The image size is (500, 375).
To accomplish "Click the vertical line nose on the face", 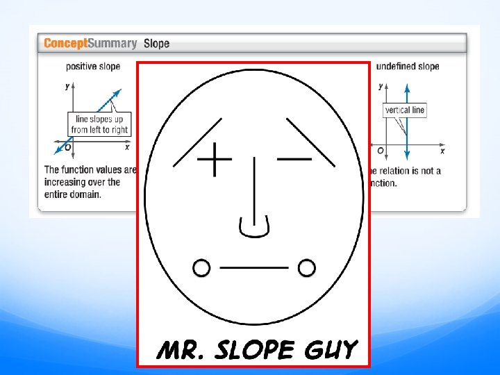I will coord(254,191).
